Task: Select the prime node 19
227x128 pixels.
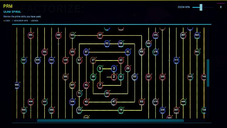Action: pyautogui.click(x=93, y=77)
